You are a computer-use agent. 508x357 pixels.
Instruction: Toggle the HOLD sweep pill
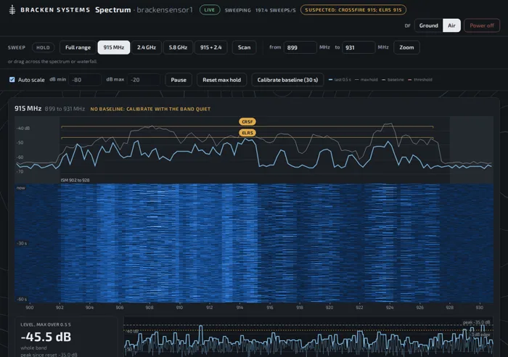[43, 48]
